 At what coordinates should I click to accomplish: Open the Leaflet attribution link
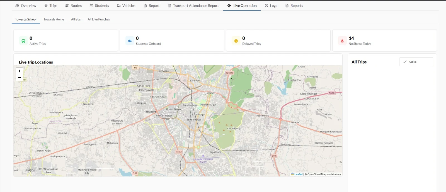pyautogui.click(x=298, y=174)
